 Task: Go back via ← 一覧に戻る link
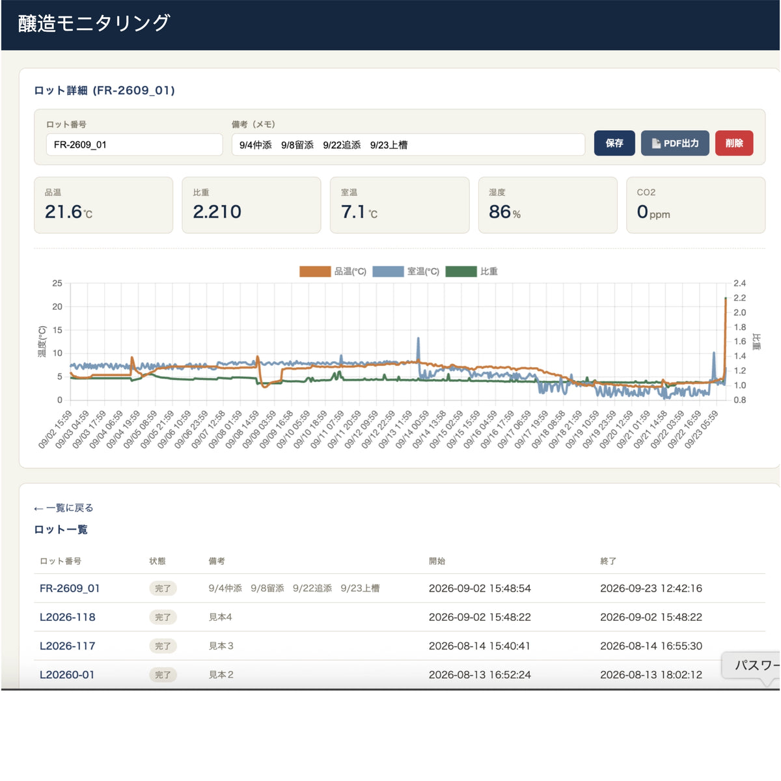click(x=64, y=508)
